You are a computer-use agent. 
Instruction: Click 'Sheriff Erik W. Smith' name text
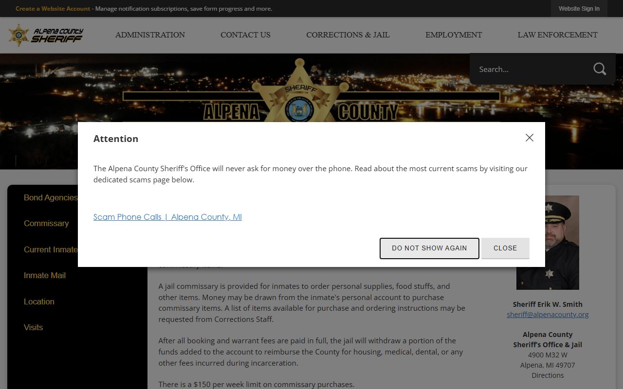548,304
